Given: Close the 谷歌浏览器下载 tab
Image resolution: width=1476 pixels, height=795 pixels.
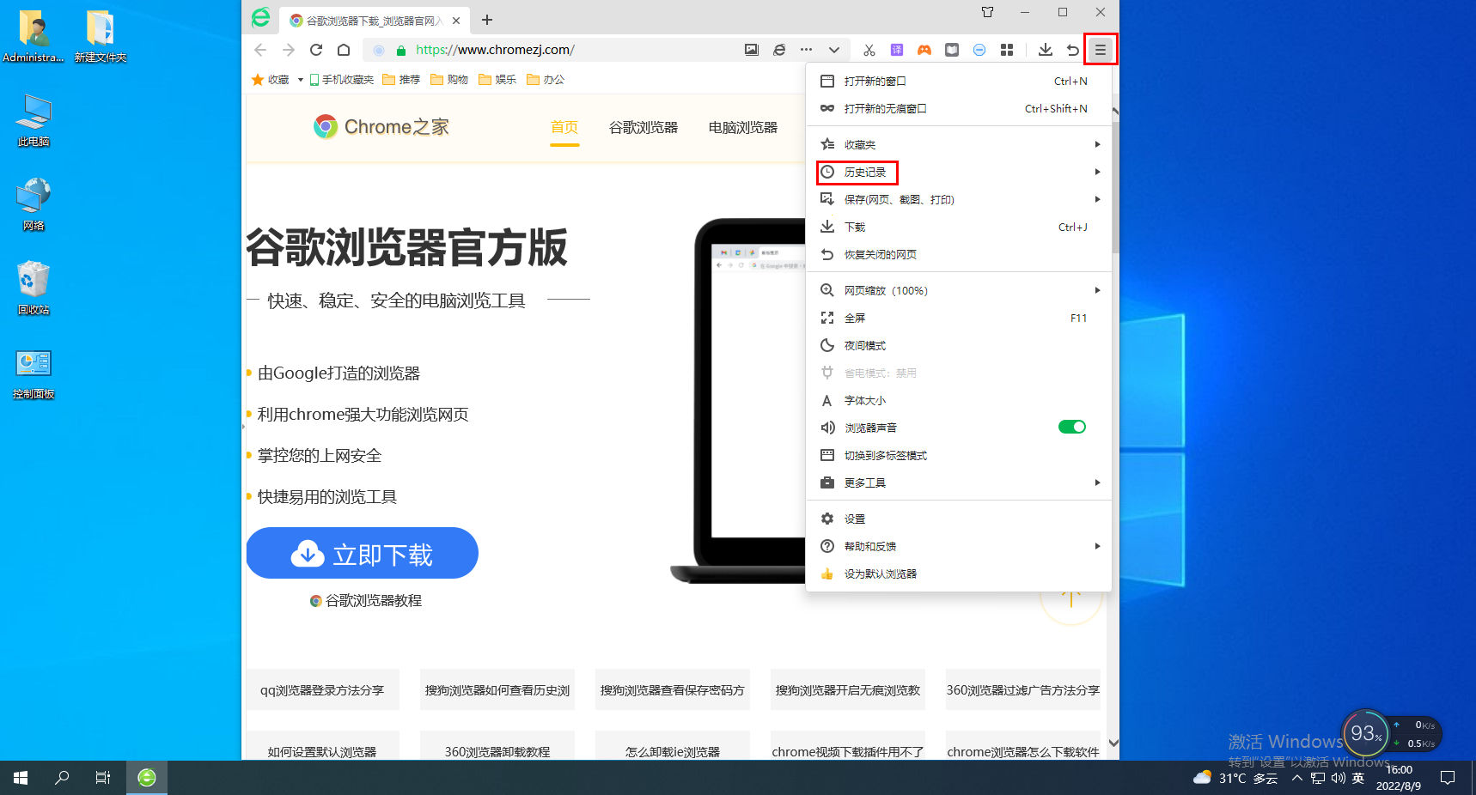Looking at the screenshot, I should (456, 21).
